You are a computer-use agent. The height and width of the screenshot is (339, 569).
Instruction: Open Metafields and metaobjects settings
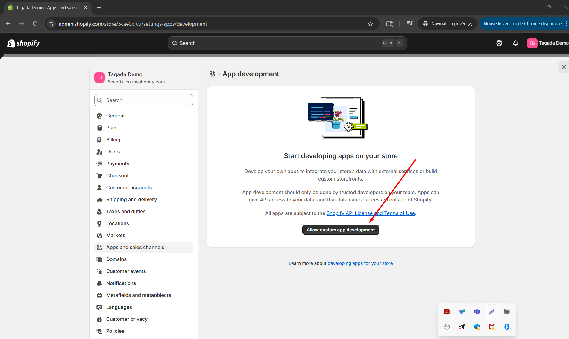click(144, 295)
